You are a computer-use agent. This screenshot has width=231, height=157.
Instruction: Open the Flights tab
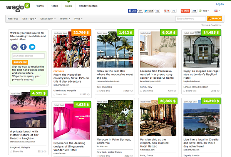(x=40, y=6)
